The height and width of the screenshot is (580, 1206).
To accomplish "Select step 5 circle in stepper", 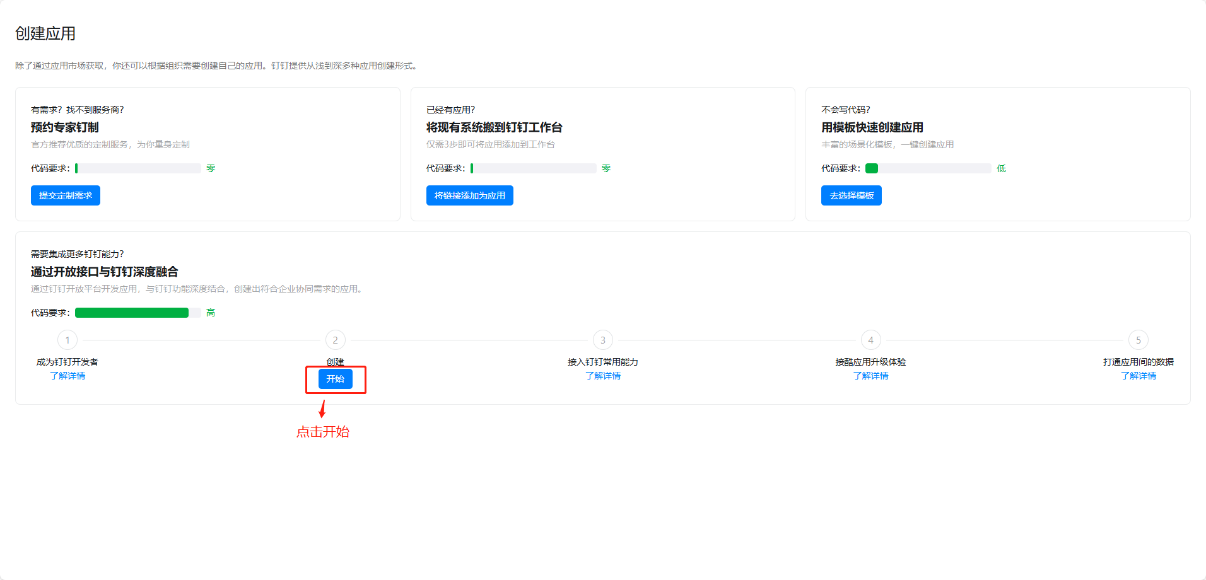I will (1138, 340).
